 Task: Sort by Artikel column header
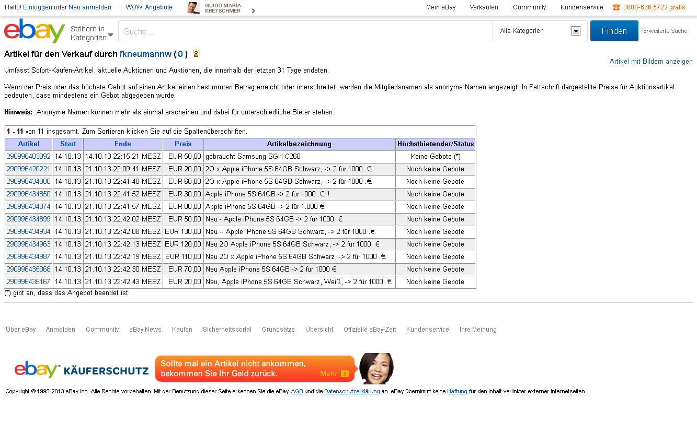(x=29, y=144)
